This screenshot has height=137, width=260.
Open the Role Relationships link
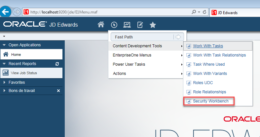(x=209, y=92)
